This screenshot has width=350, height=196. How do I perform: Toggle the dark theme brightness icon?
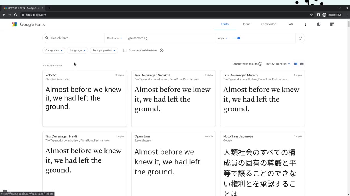point(319,24)
